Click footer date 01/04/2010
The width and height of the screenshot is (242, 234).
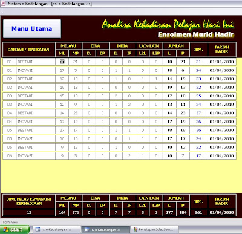222,212
